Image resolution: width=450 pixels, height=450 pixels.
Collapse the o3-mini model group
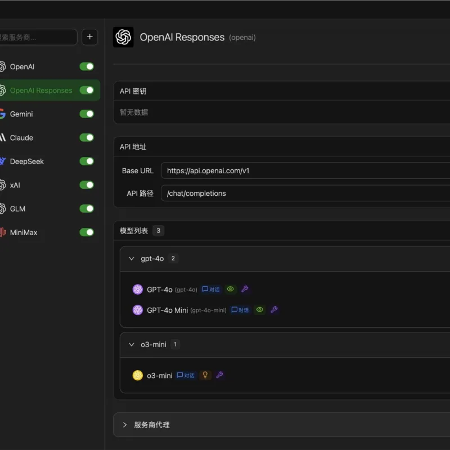132,344
